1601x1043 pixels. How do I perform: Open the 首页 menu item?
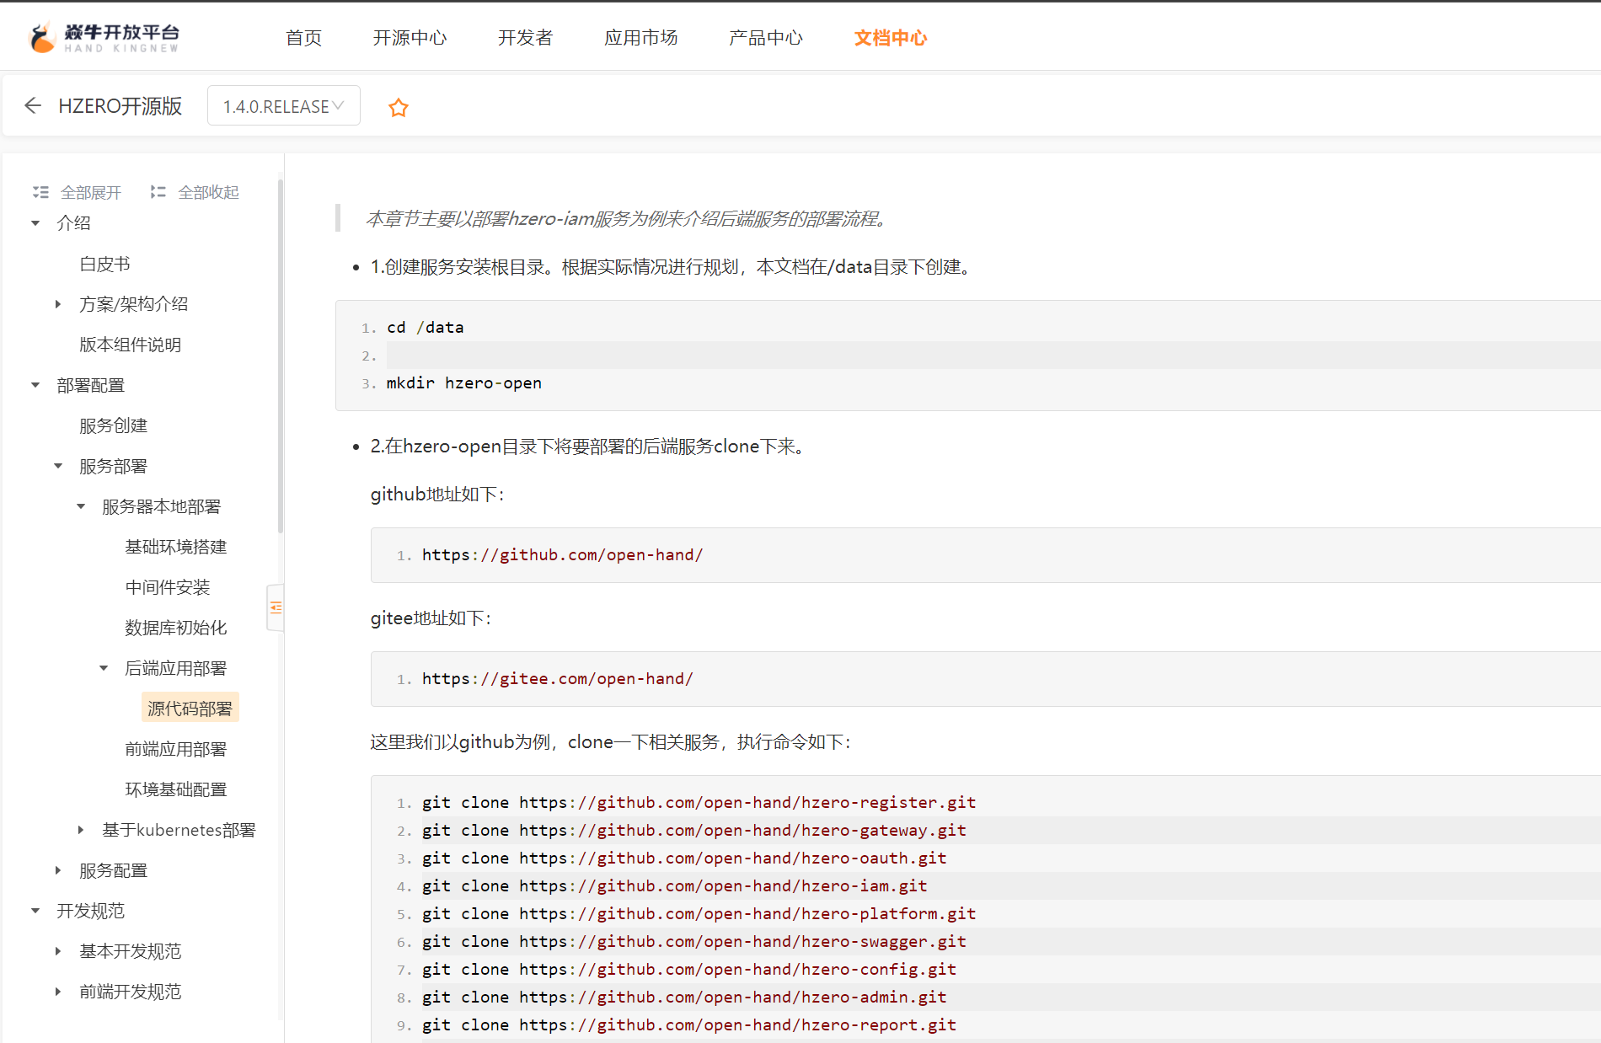click(303, 37)
